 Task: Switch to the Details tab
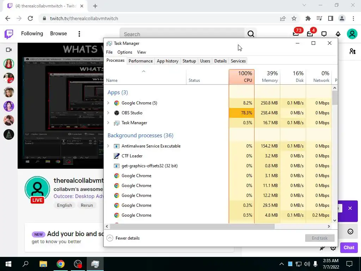(220, 61)
